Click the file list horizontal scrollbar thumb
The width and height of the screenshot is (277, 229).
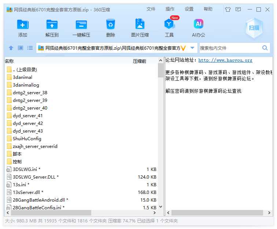tap(51, 213)
